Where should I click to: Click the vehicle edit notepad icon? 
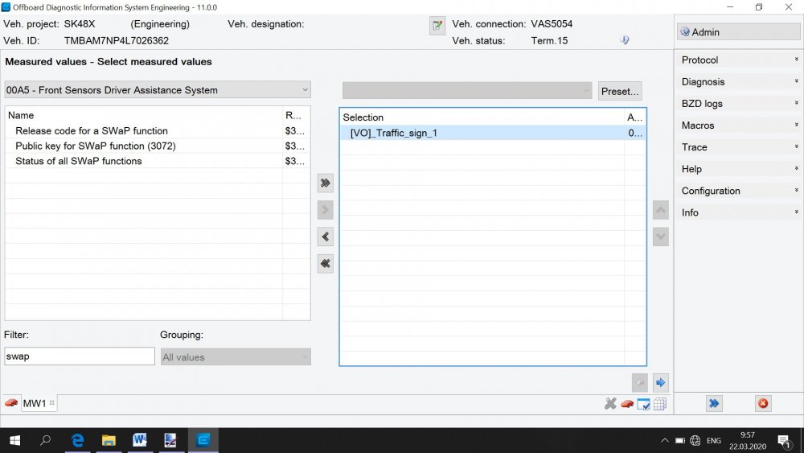437,25
